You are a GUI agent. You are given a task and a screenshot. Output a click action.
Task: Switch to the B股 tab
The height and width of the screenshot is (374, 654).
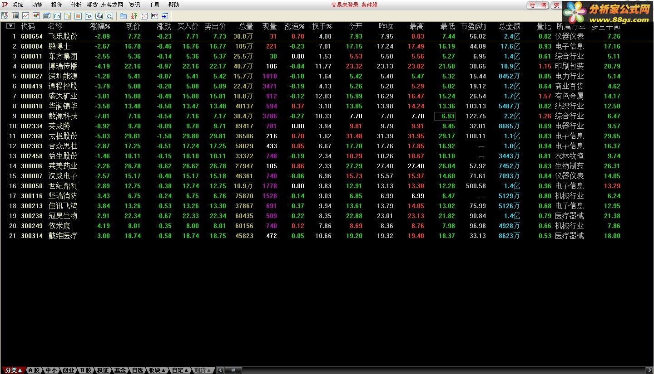tap(86, 370)
